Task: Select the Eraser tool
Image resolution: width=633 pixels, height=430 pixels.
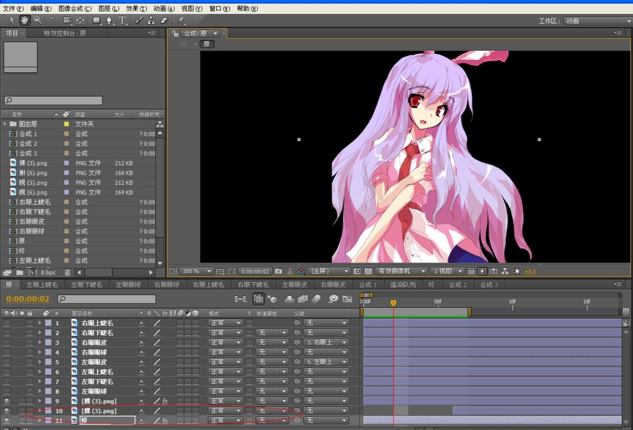Action: point(164,20)
